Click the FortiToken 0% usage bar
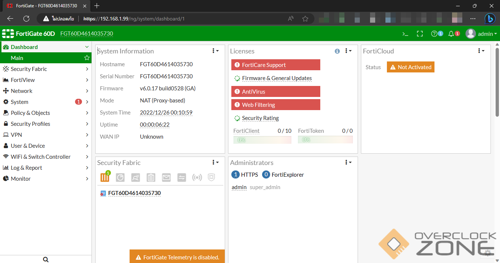The width and height of the screenshot is (500, 263). pyautogui.click(x=325, y=140)
